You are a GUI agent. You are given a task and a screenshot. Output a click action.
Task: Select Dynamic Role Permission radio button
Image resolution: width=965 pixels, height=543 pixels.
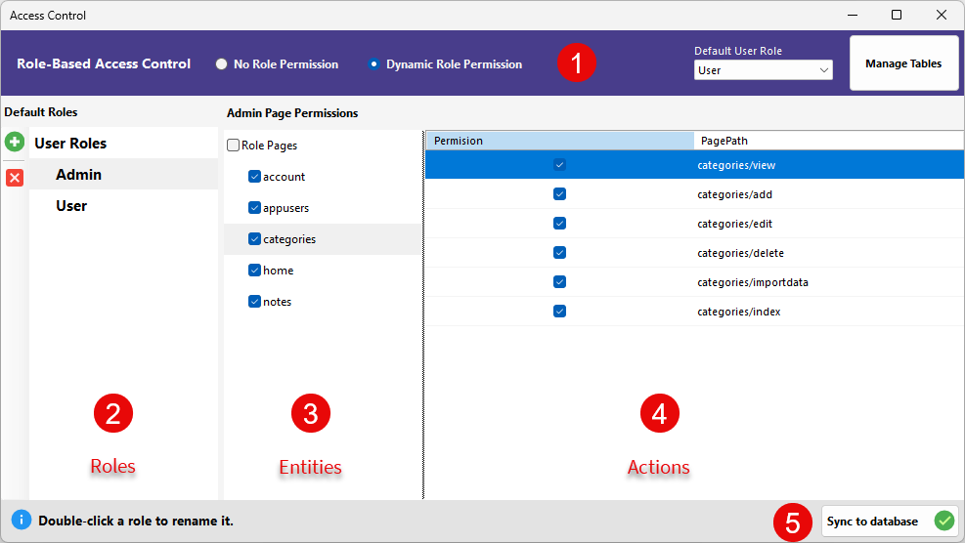(373, 63)
